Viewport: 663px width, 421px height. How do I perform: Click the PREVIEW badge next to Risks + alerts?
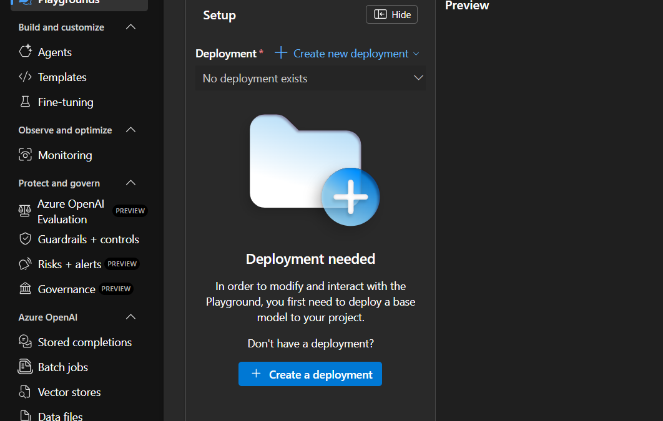pyautogui.click(x=122, y=264)
